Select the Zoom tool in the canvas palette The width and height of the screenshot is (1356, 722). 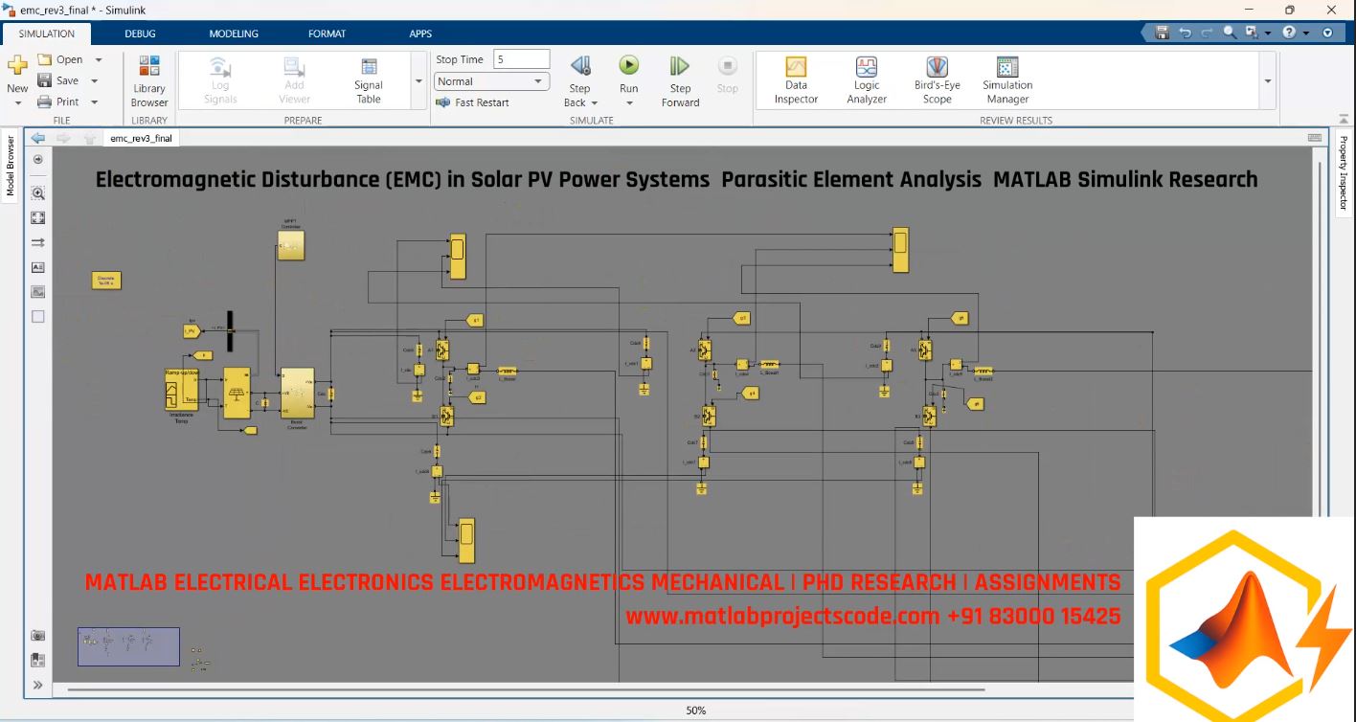click(x=37, y=192)
